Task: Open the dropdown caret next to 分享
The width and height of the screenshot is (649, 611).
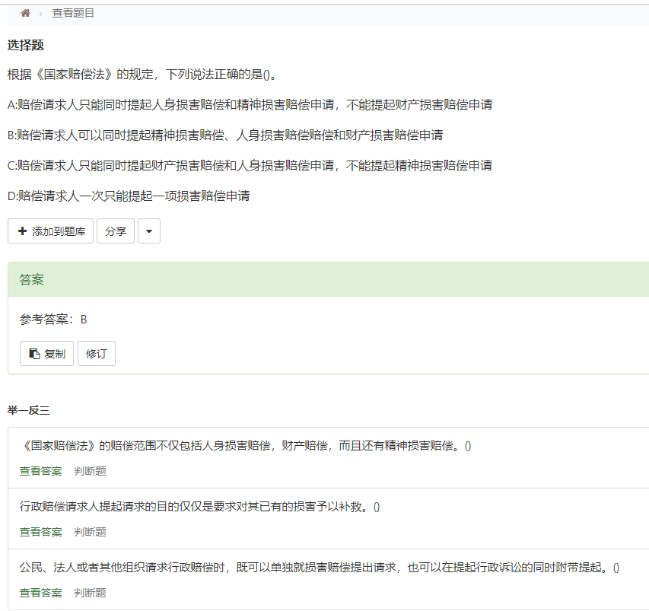Action: (148, 231)
